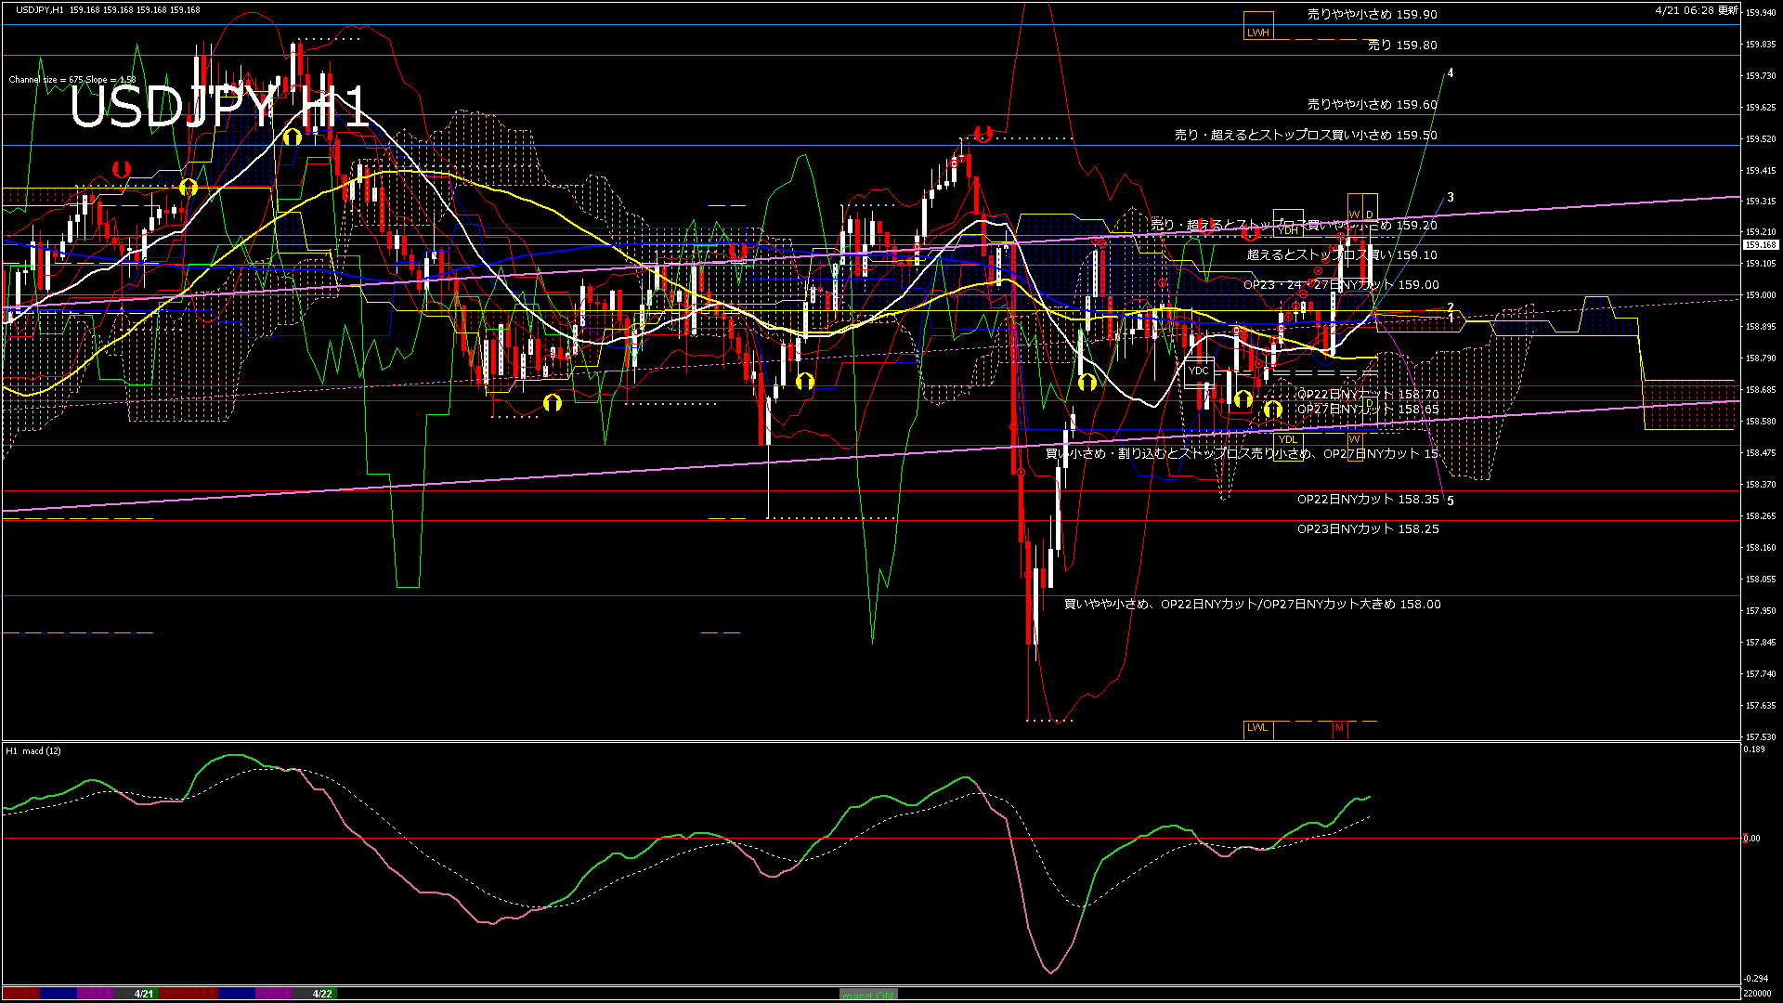This screenshot has width=1783, height=1003.
Task: Toggle the macd ON button
Action: [x=868, y=995]
